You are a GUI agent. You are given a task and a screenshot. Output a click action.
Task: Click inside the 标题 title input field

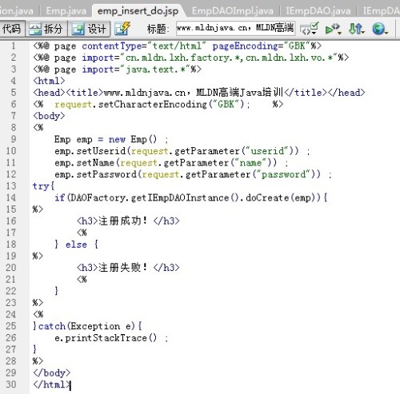click(235, 28)
